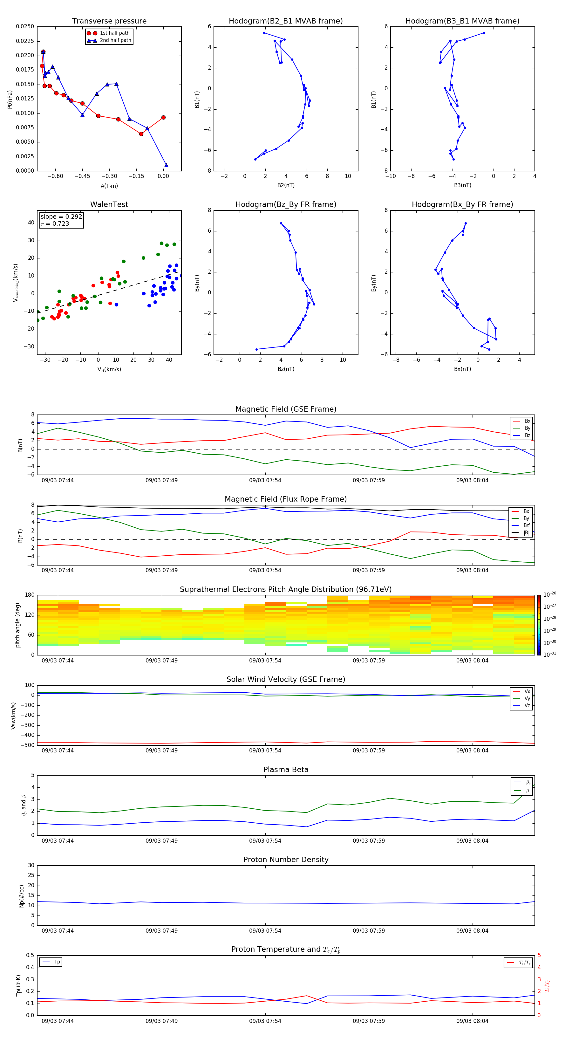
Task: Click the "Solar Wind Velocity (GSE Frame)" title
Action: coord(286,679)
